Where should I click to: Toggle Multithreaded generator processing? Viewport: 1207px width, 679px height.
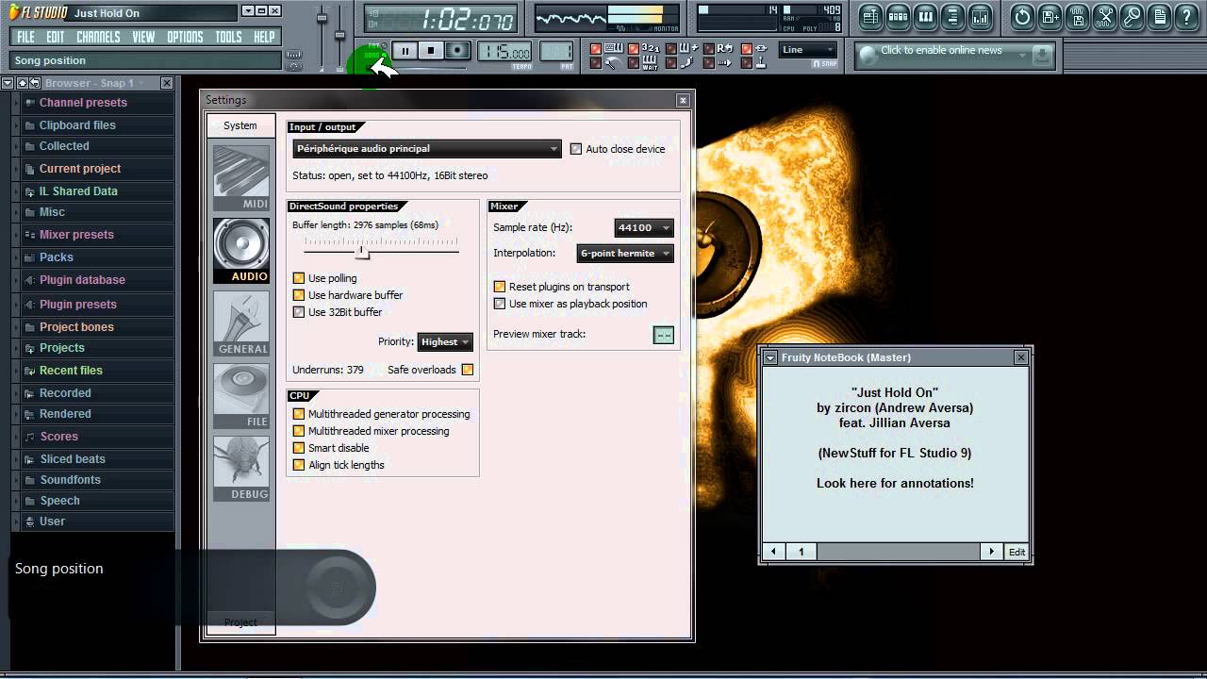(x=299, y=414)
